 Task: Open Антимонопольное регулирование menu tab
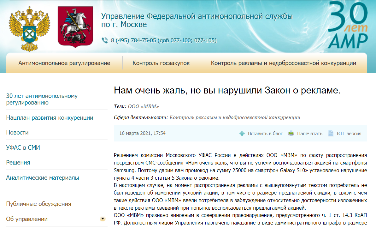coord(64,63)
